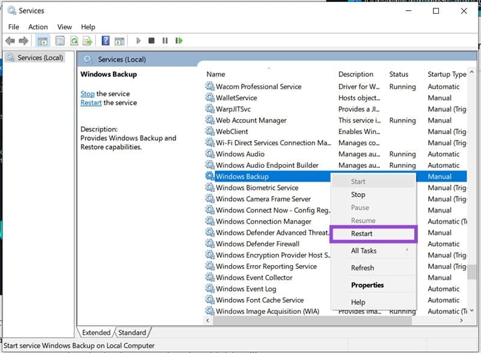The width and height of the screenshot is (481, 353).
Task: Open the Action menu
Action: click(38, 26)
